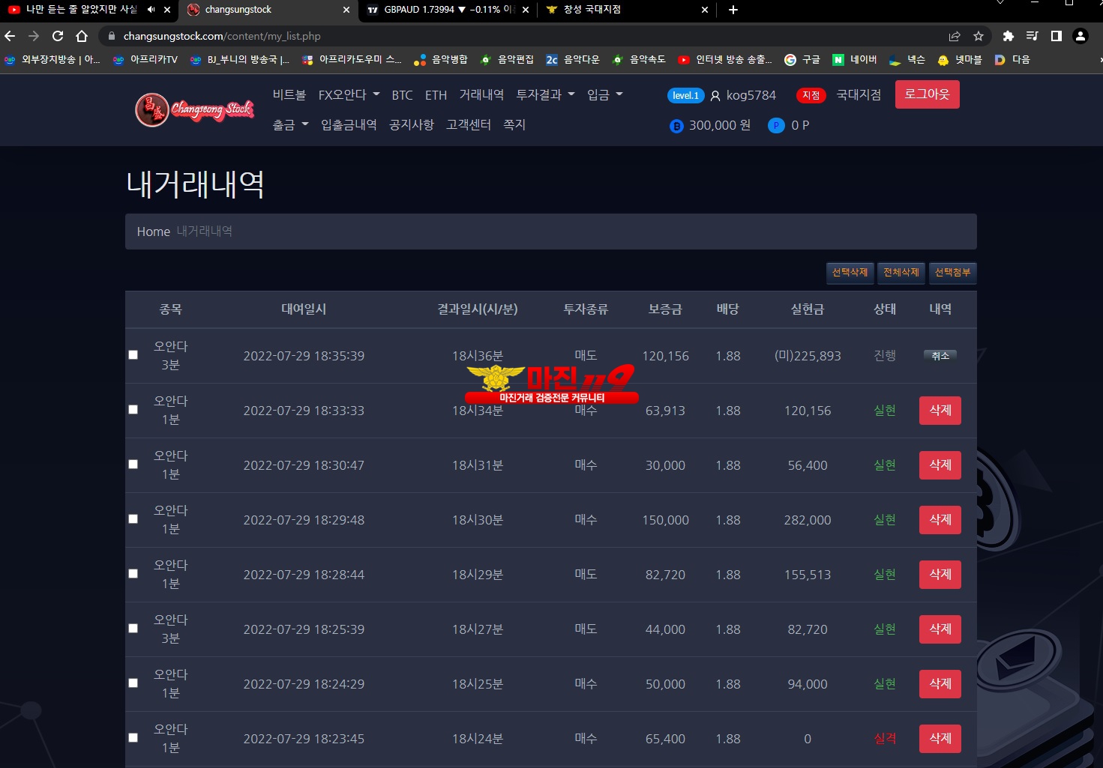Viewport: 1103px width, 768px height.
Task: Expand the FX오안다 dropdown menu
Action: tap(349, 94)
